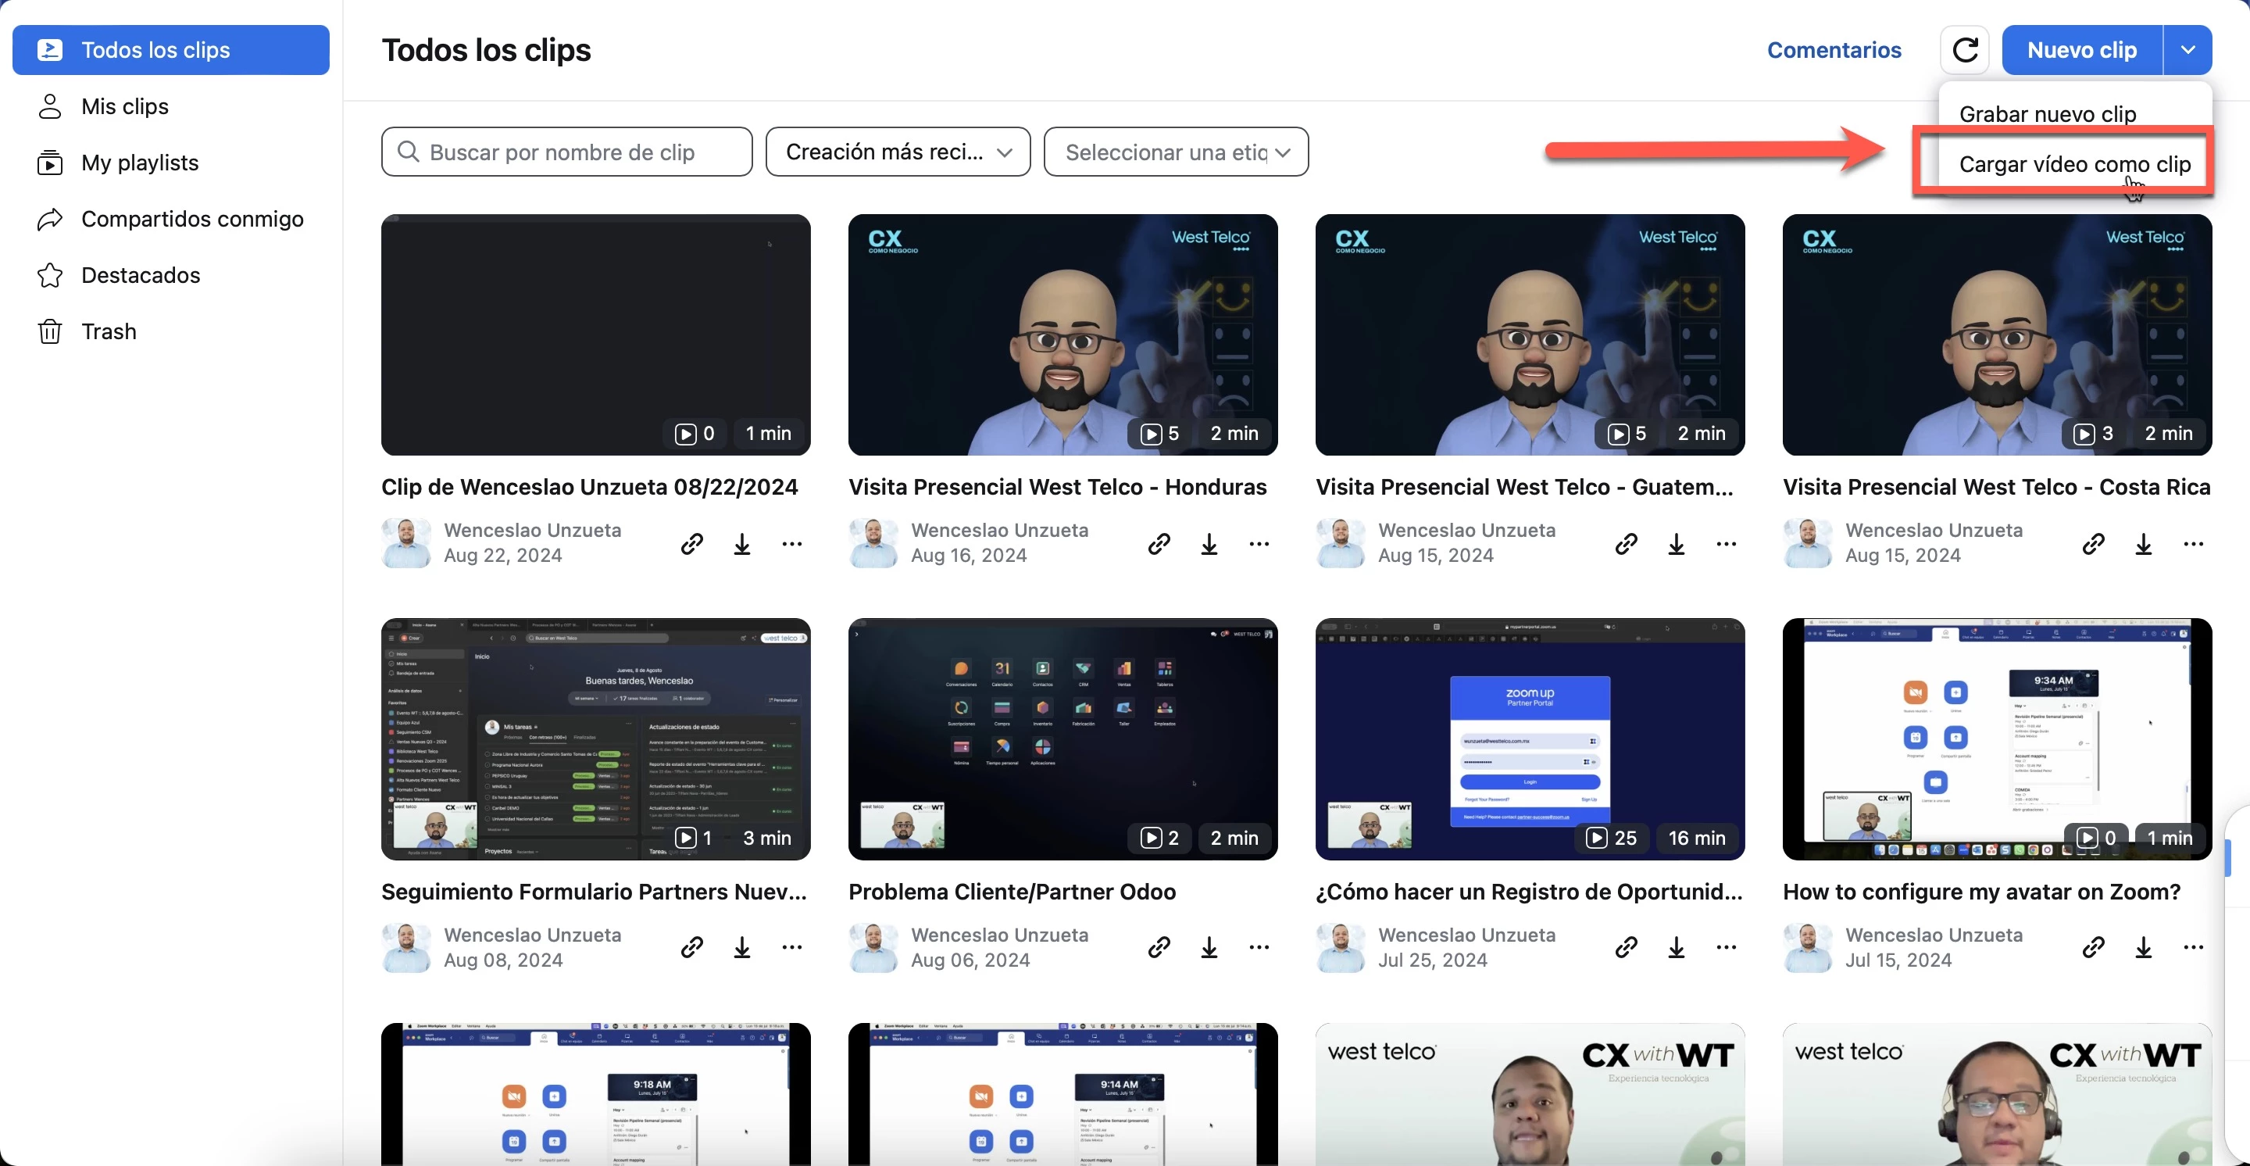
Task: Download the Costa Rica visit clip
Action: coord(2144,544)
